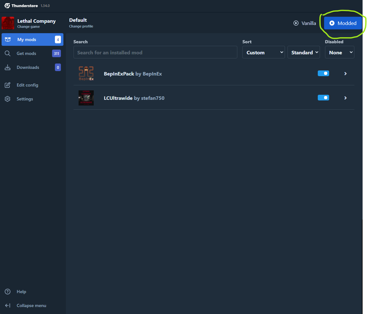This screenshot has height=314, width=367.
Task: Click the LCUltrawide by stefan750 title
Action: tap(134, 98)
